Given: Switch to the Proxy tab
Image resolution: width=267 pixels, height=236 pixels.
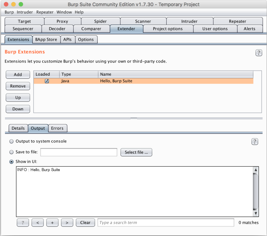Looking at the screenshot, I should tap(62, 21).
